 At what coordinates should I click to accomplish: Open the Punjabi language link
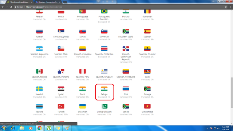[126, 17]
